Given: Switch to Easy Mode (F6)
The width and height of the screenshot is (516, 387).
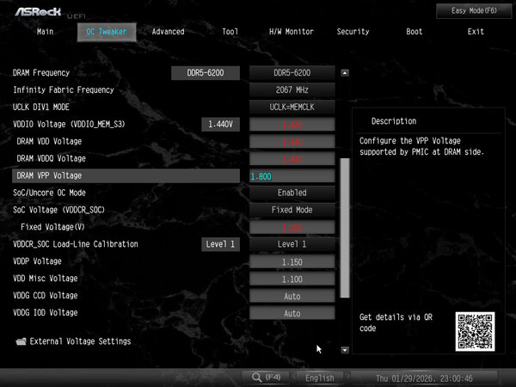Looking at the screenshot, I should pos(474,11).
